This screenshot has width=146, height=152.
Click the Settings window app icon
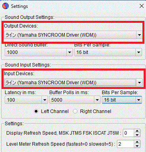point(6,6)
